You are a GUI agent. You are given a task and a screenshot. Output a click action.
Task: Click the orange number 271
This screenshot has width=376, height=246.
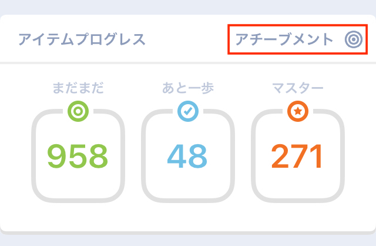click(297, 156)
